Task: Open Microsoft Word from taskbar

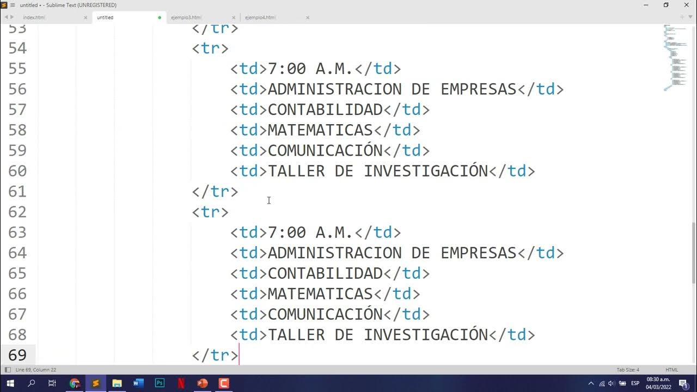Action: [138, 383]
